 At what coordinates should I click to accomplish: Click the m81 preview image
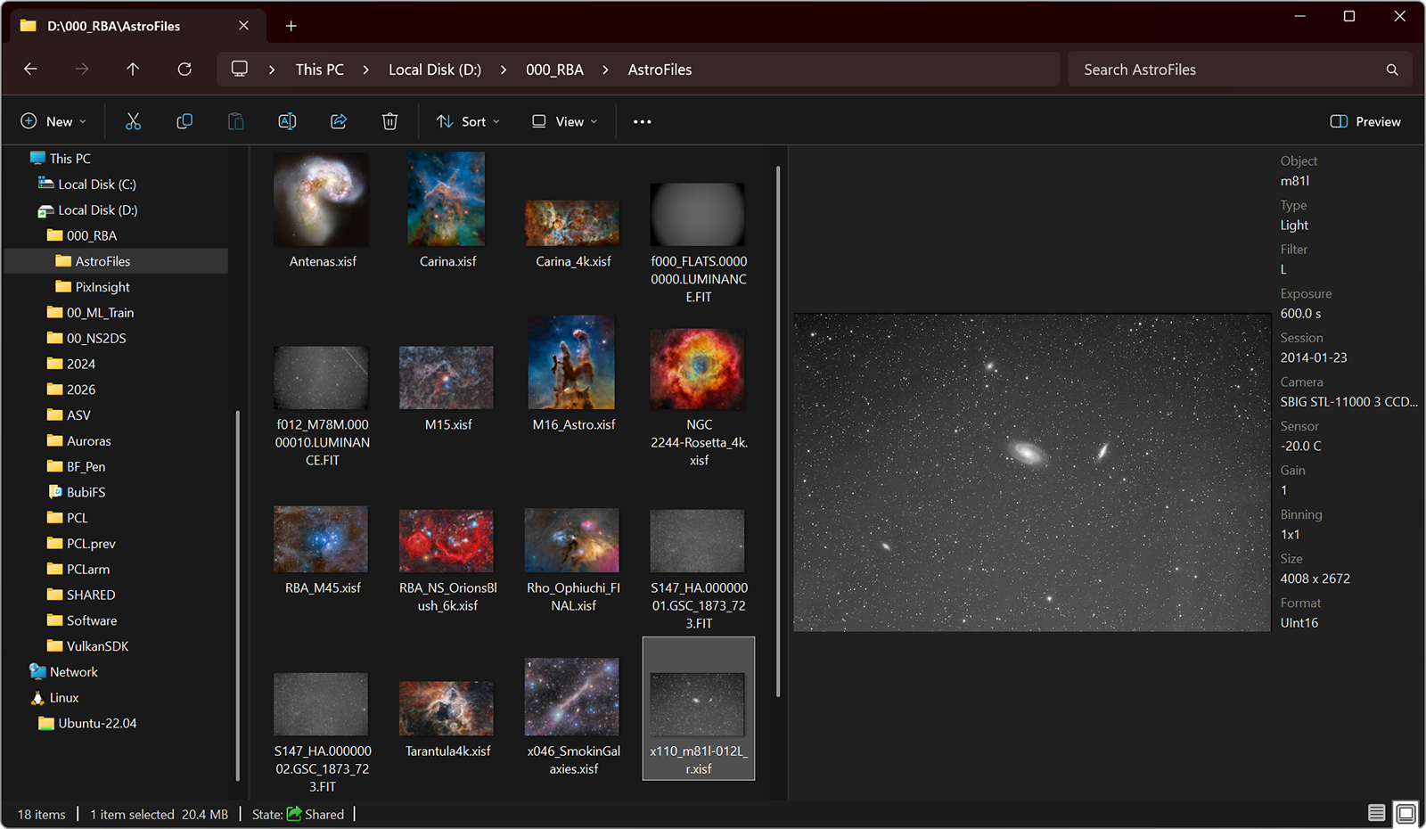1032,472
